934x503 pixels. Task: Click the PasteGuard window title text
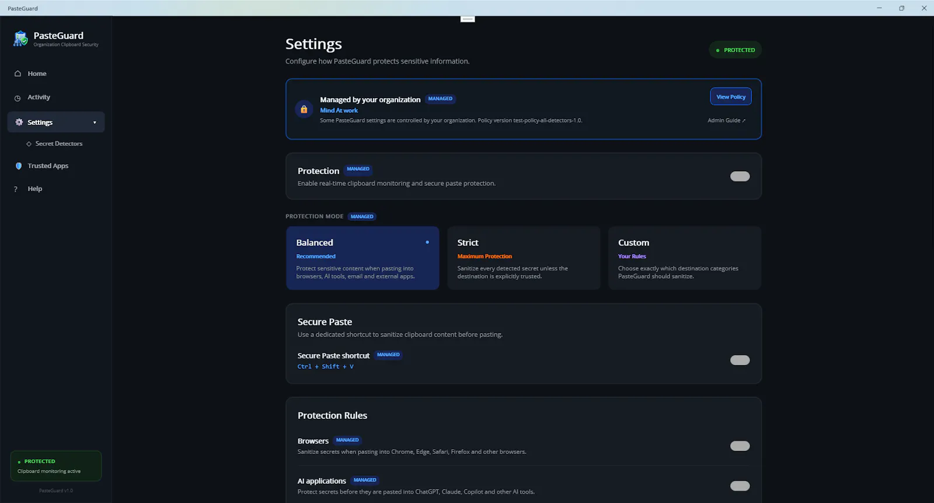point(23,8)
